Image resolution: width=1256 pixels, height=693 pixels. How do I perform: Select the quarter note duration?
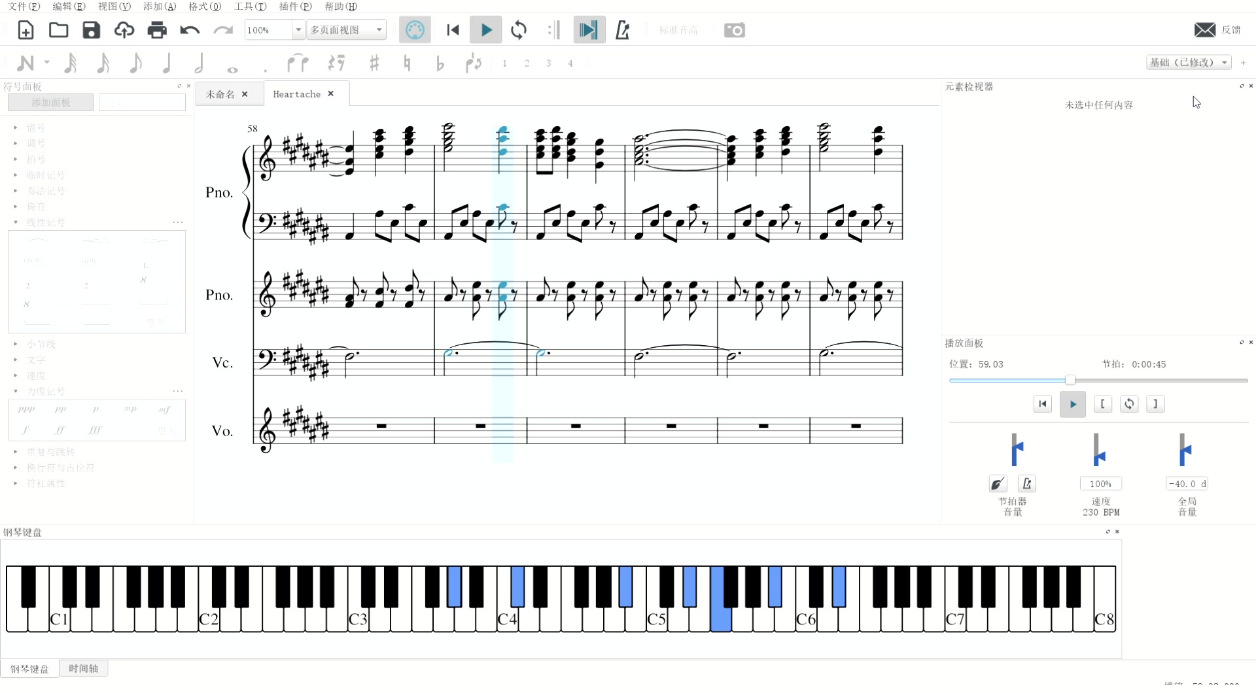coord(167,63)
